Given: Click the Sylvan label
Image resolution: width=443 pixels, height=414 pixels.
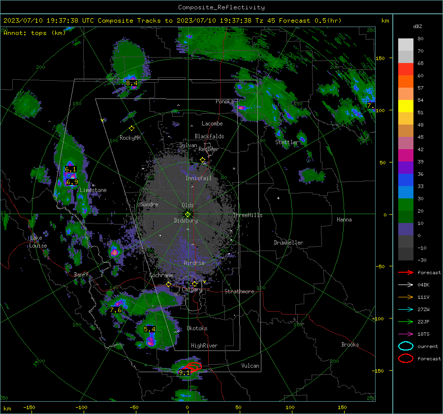Looking at the screenshot, I should 188,146.
